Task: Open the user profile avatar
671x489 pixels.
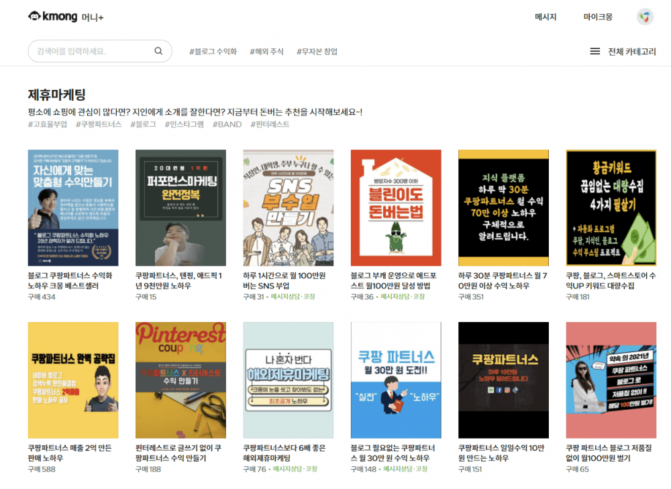Action: (x=645, y=17)
